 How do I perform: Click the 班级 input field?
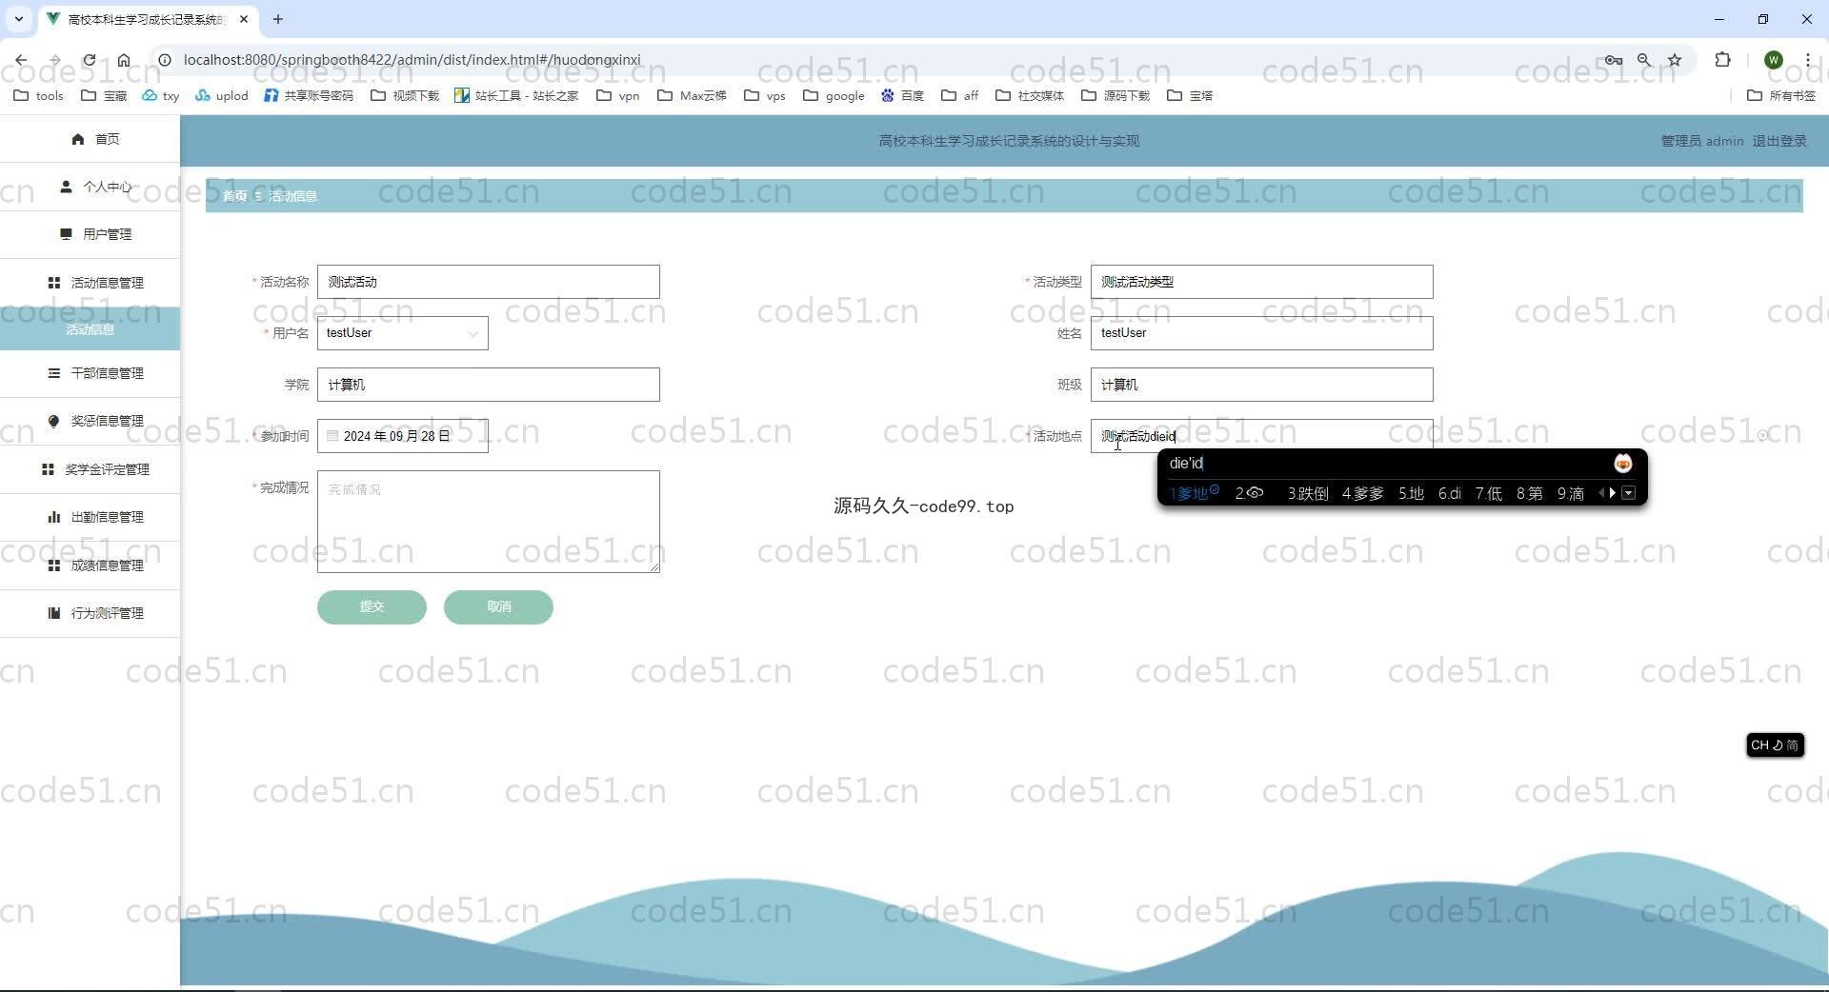[1262, 385]
